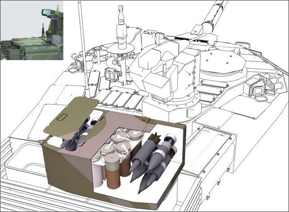Click the open olive-green stowage box lid

point(71,117)
